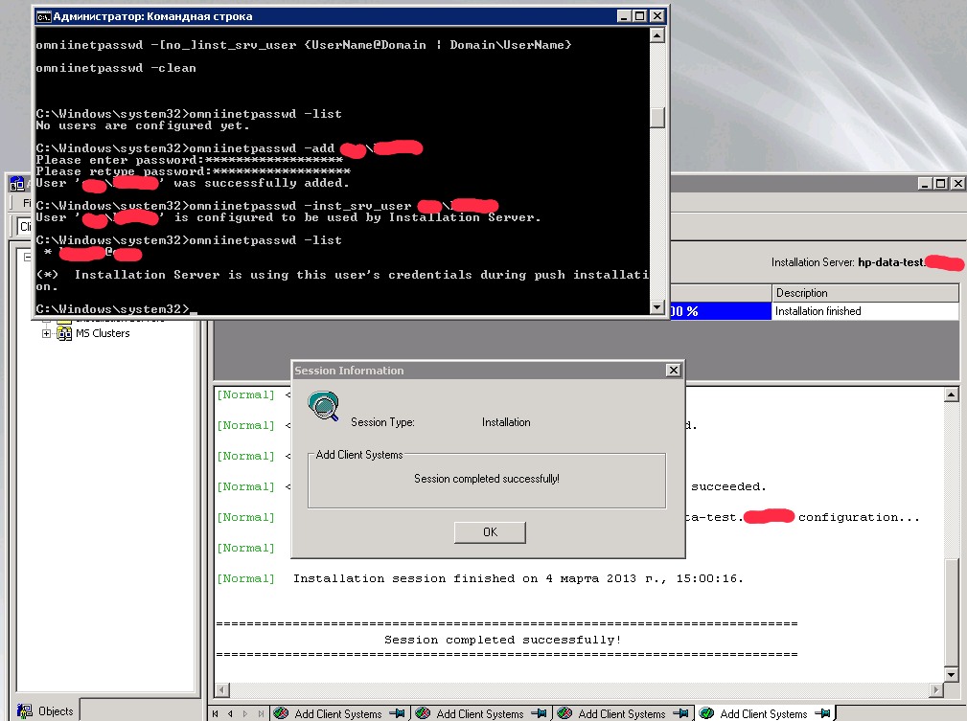
Task: Click the log horizontal scroll left arrow
Action: tap(222, 689)
